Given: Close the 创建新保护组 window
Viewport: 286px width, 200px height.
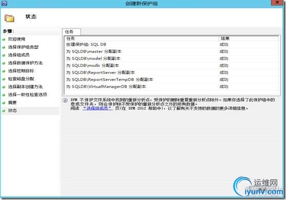Looking at the screenshot, I should click(x=277, y=3).
